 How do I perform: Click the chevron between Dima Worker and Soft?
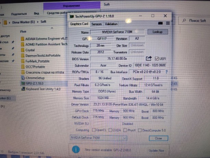pyautogui.click(x=38, y=22)
